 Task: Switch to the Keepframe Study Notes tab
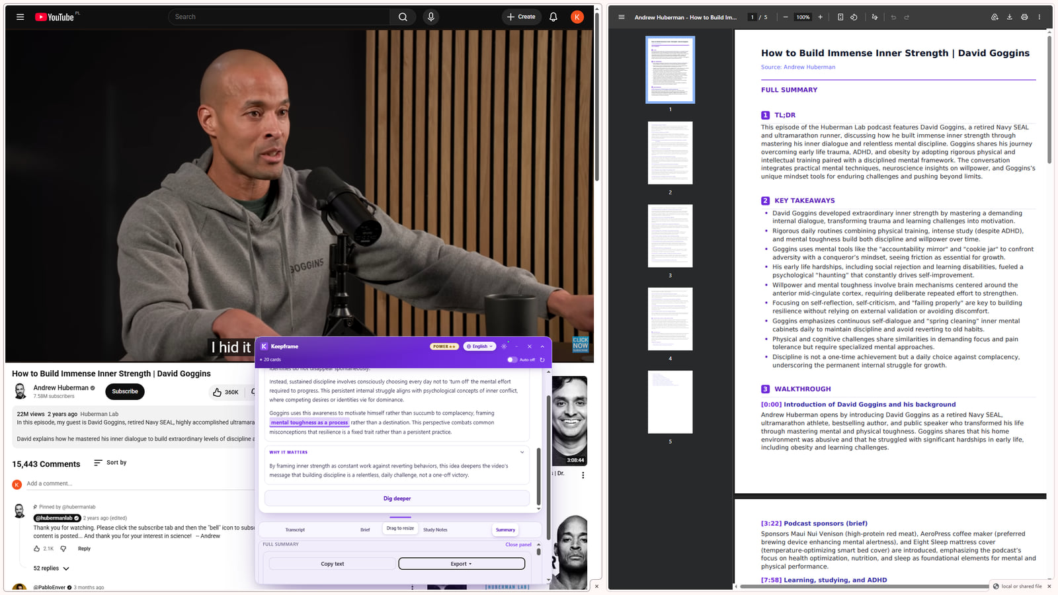(435, 530)
